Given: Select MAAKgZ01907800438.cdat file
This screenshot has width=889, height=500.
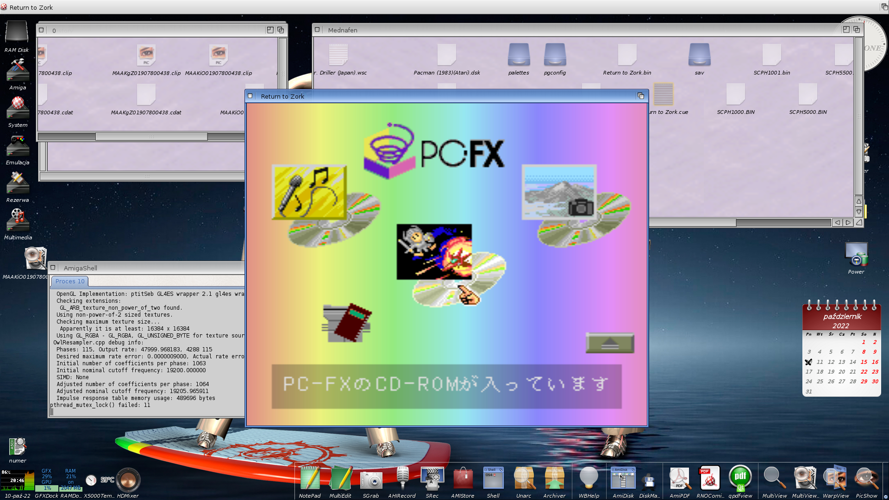Looking at the screenshot, I should coord(146,100).
